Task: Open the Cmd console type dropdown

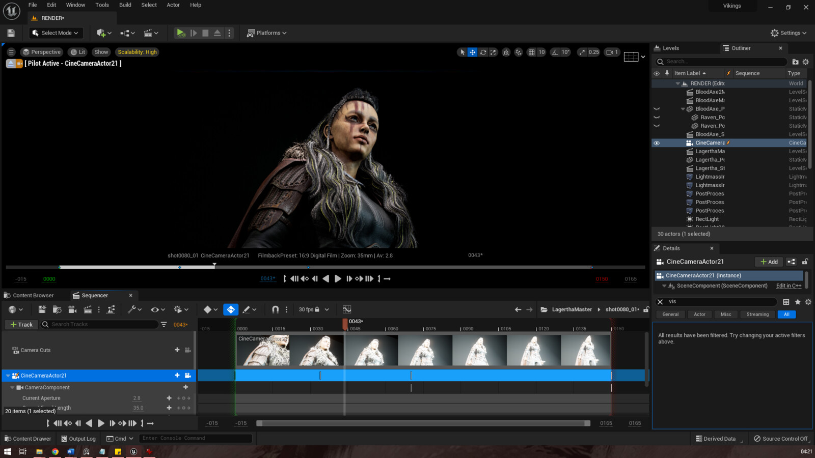Action: [x=120, y=439]
